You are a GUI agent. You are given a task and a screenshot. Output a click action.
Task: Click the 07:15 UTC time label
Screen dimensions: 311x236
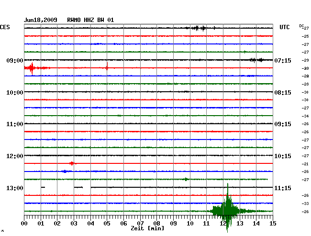click(x=283, y=60)
